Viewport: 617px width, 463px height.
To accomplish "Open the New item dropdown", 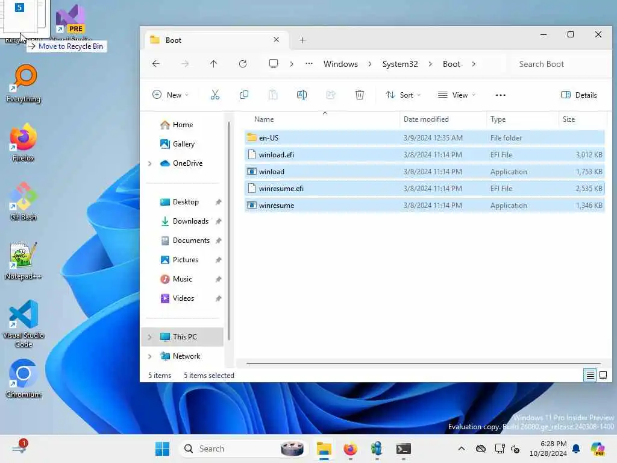I will click(x=171, y=95).
